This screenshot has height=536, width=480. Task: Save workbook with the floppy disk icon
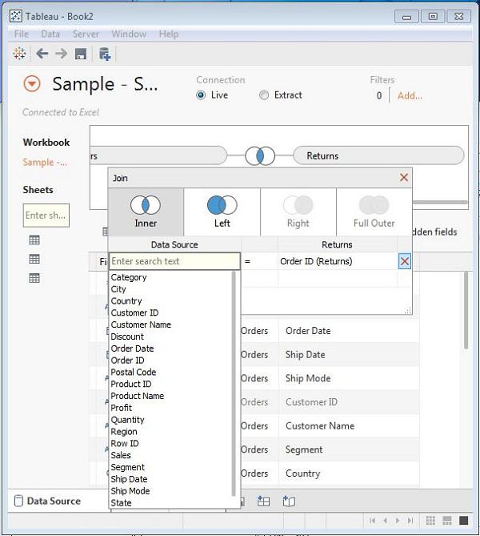tap(81, 54)
